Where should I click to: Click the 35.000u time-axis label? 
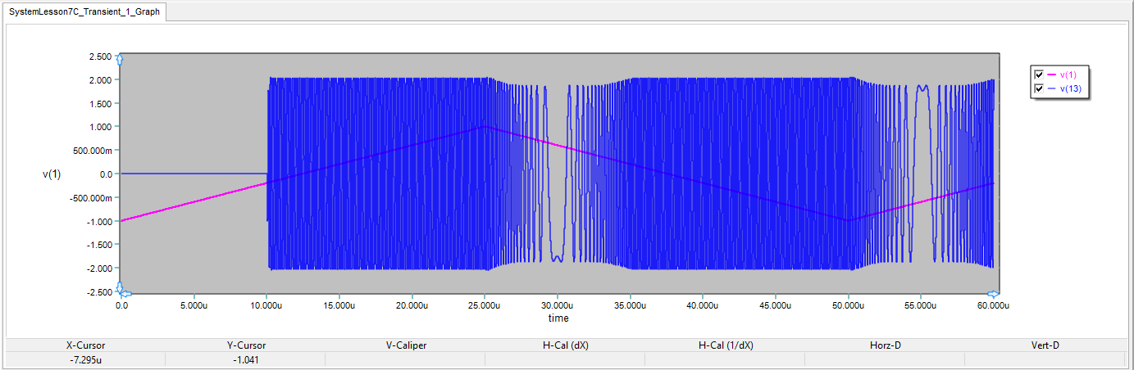coord(630,305)
